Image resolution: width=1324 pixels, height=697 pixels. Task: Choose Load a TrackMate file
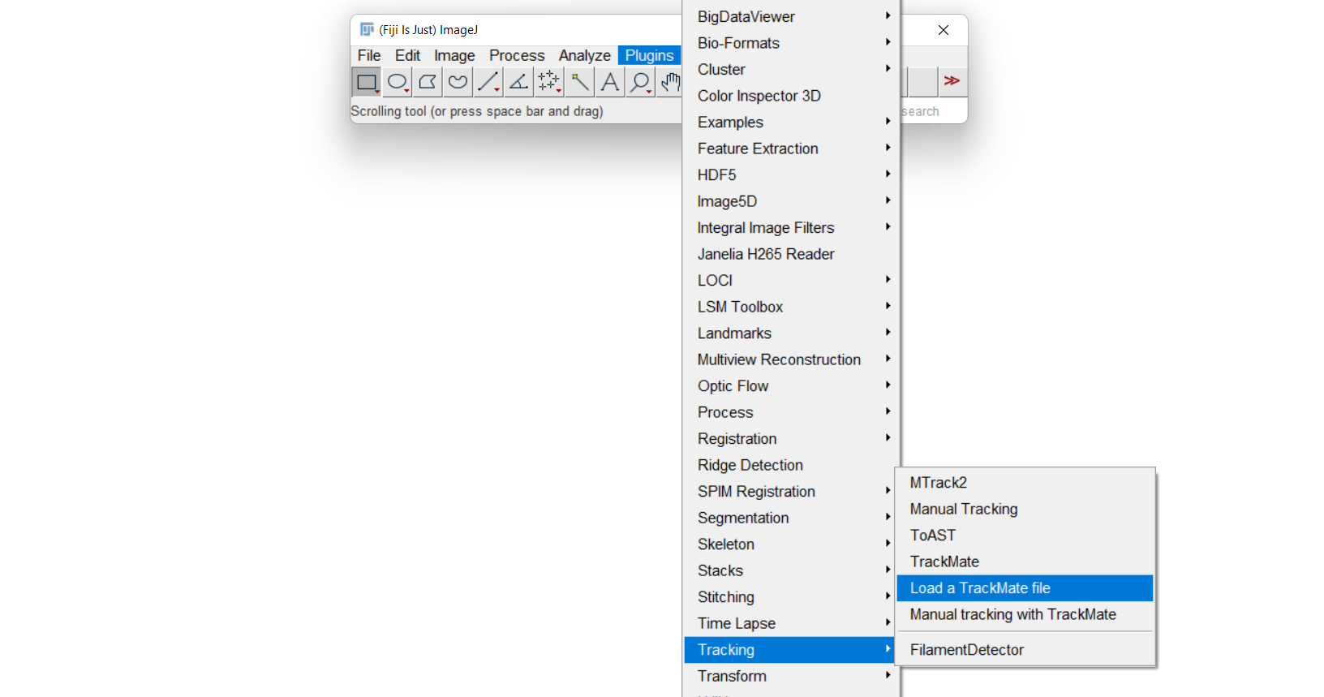click(x=1025, y=588)
